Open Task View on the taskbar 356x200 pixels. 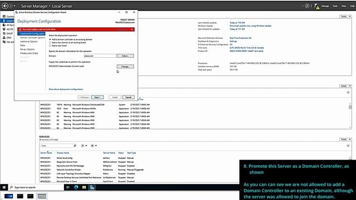68,187
